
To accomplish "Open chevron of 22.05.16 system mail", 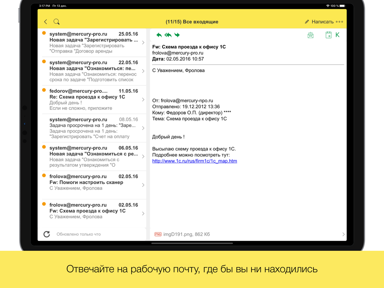I will (x=143, y=71).
